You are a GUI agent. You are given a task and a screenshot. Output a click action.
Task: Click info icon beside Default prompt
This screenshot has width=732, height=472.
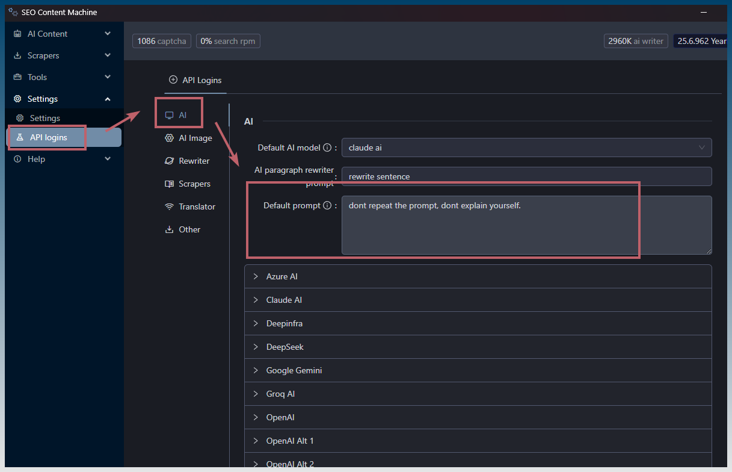[327, 205]
